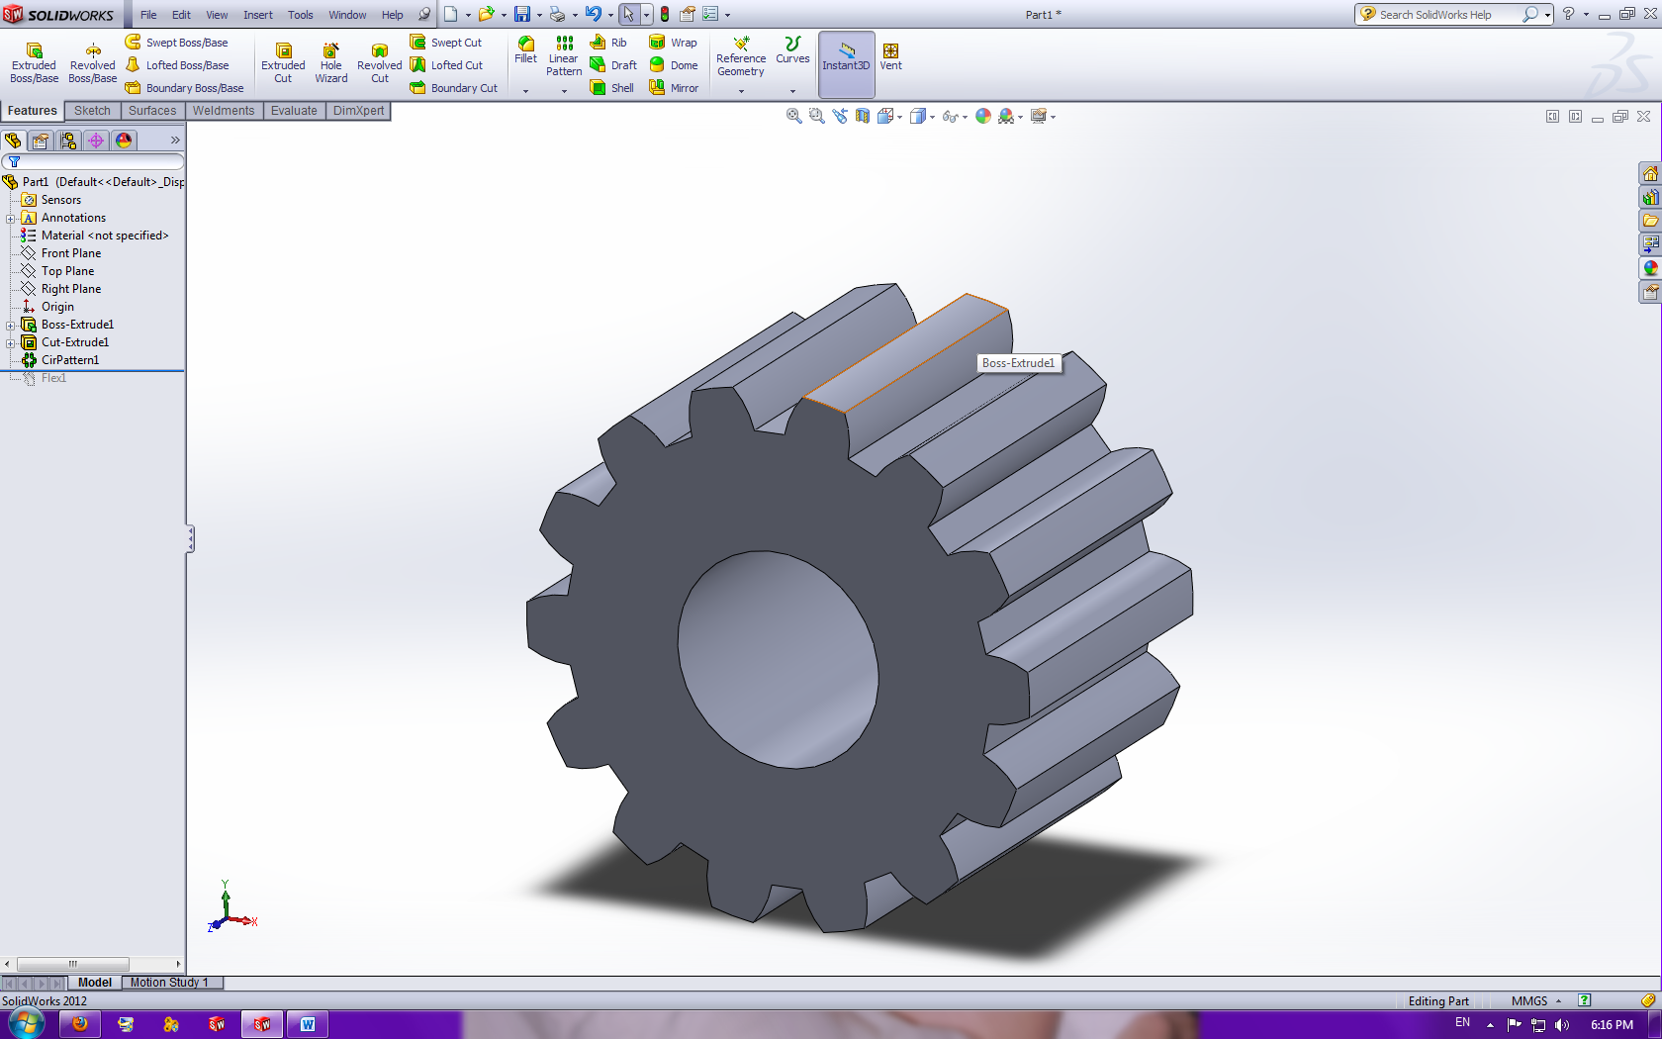
Task: Open the Curves dropdown arrow
Action: pyautogui.click(x=792, y=91)
